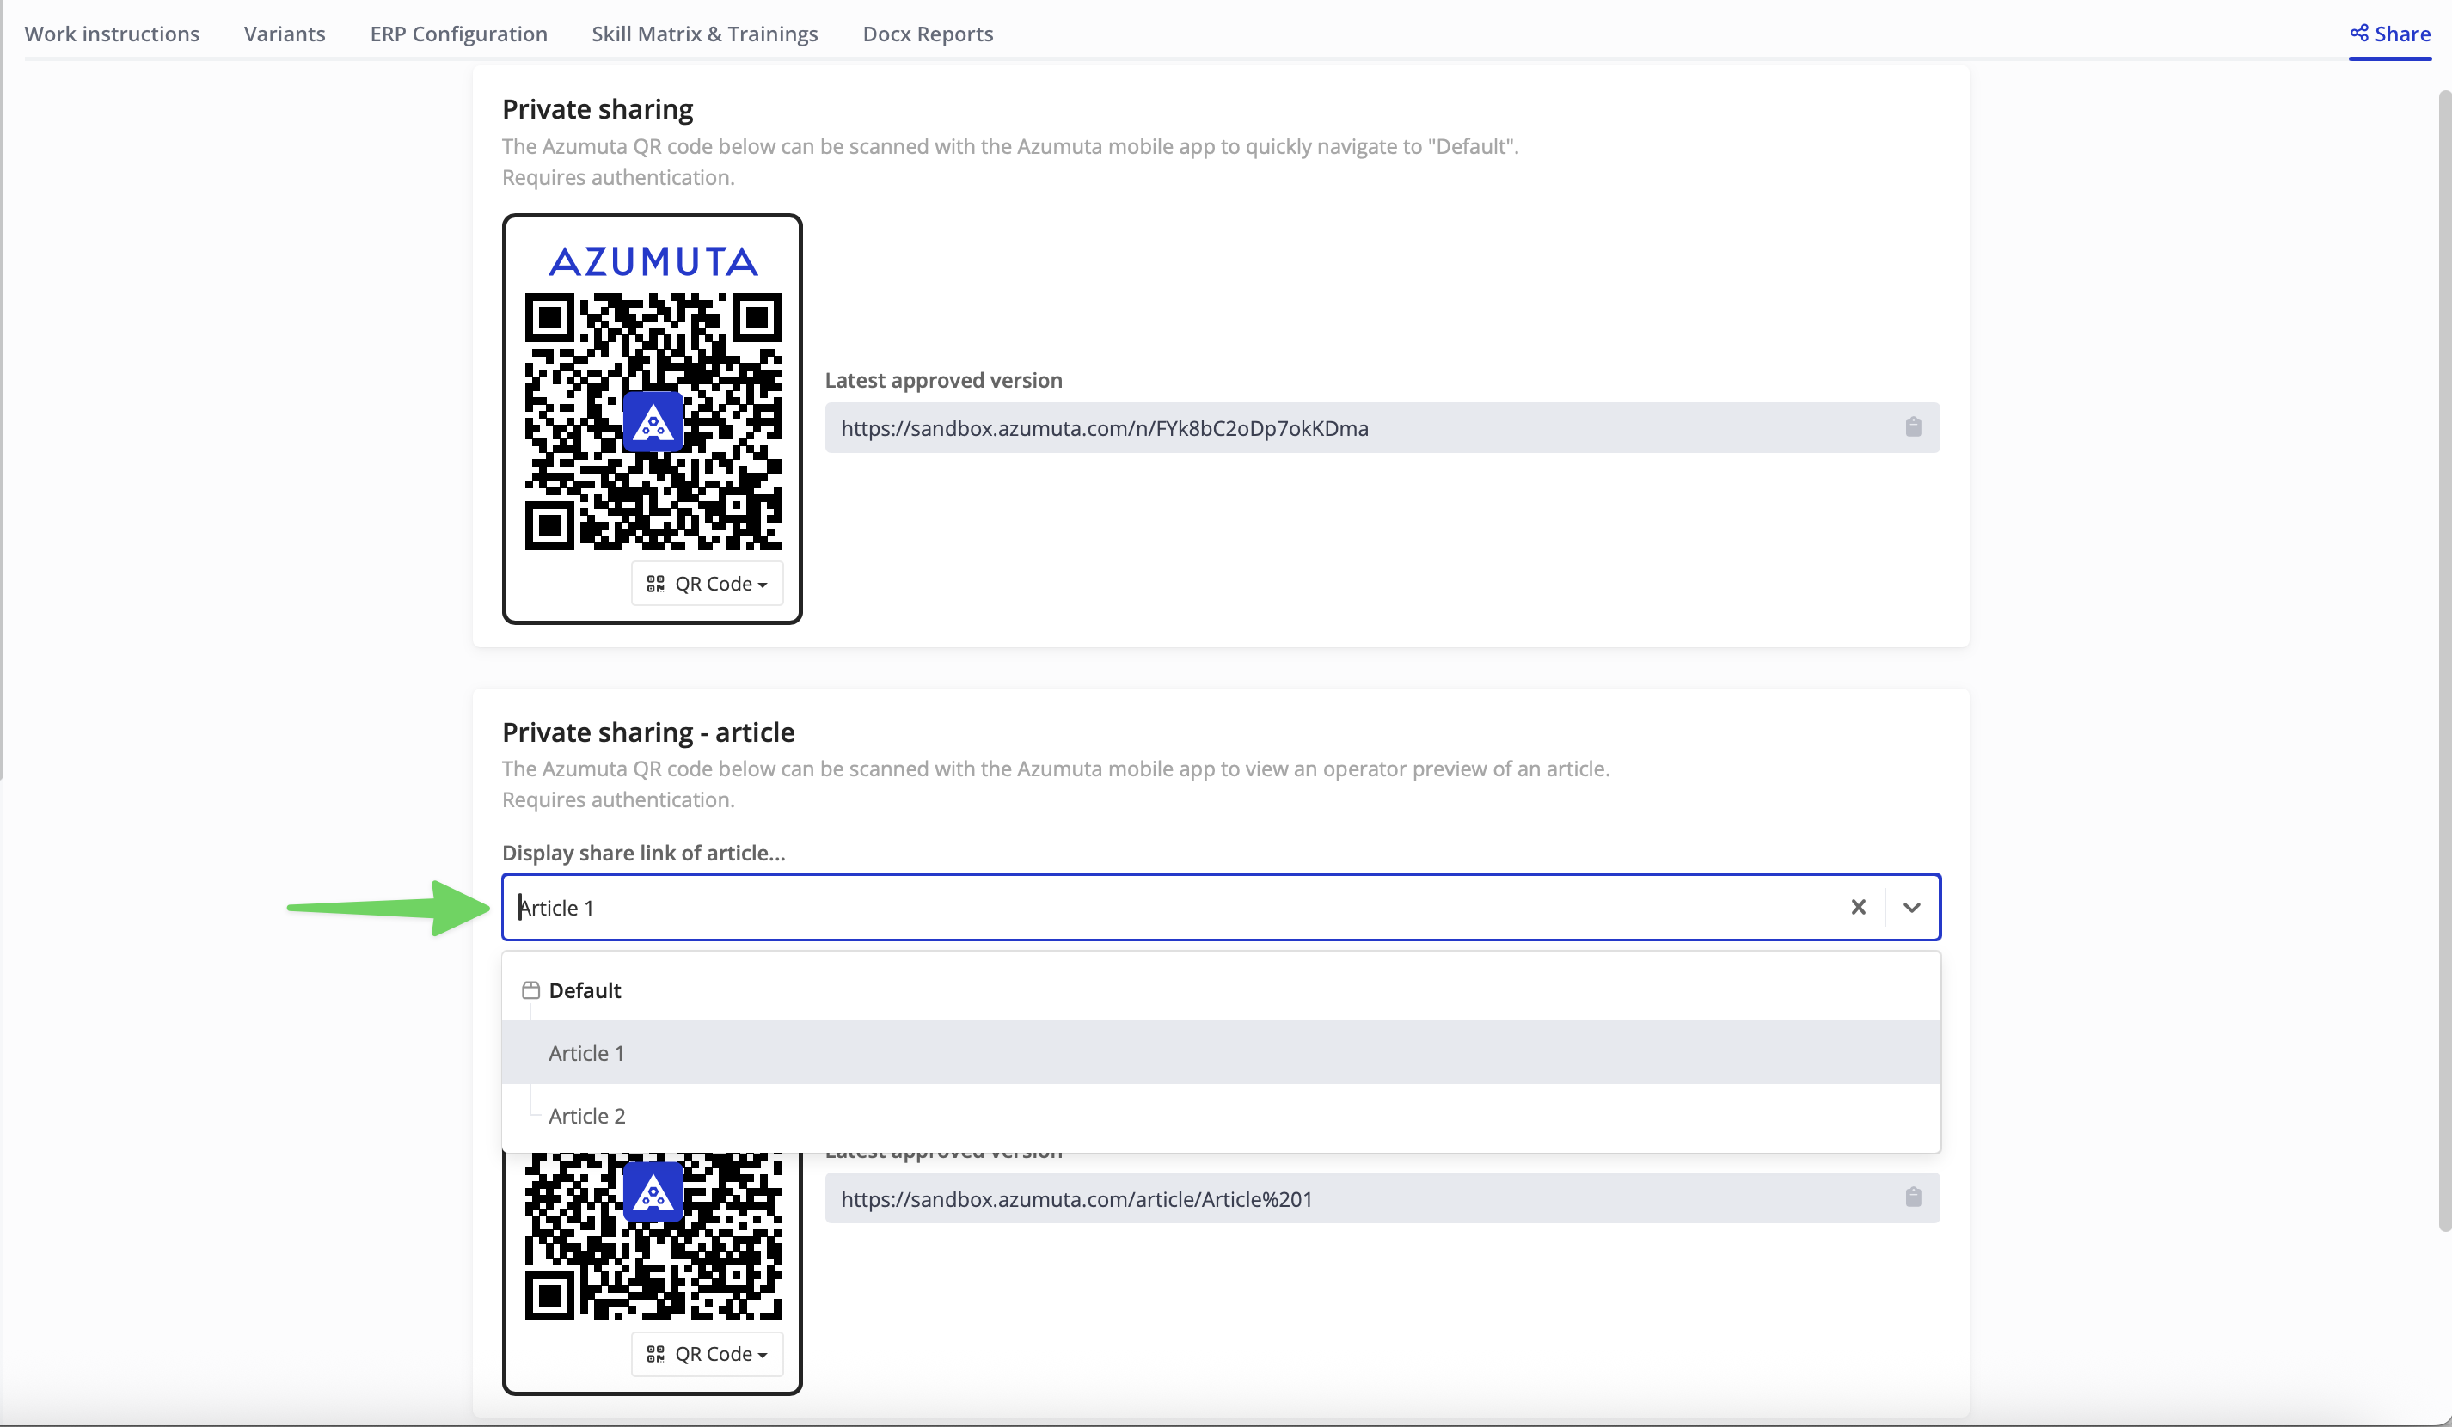The image size is (2452, 1427).
Task: Open the Docx Reports tab
Action: [x=928, y=34]
